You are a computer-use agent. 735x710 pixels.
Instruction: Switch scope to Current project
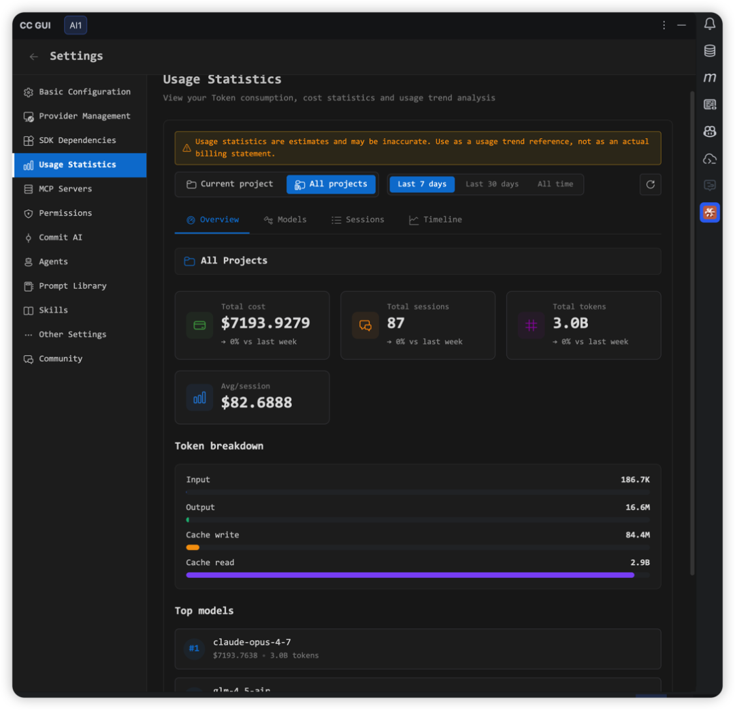point(230,184)
